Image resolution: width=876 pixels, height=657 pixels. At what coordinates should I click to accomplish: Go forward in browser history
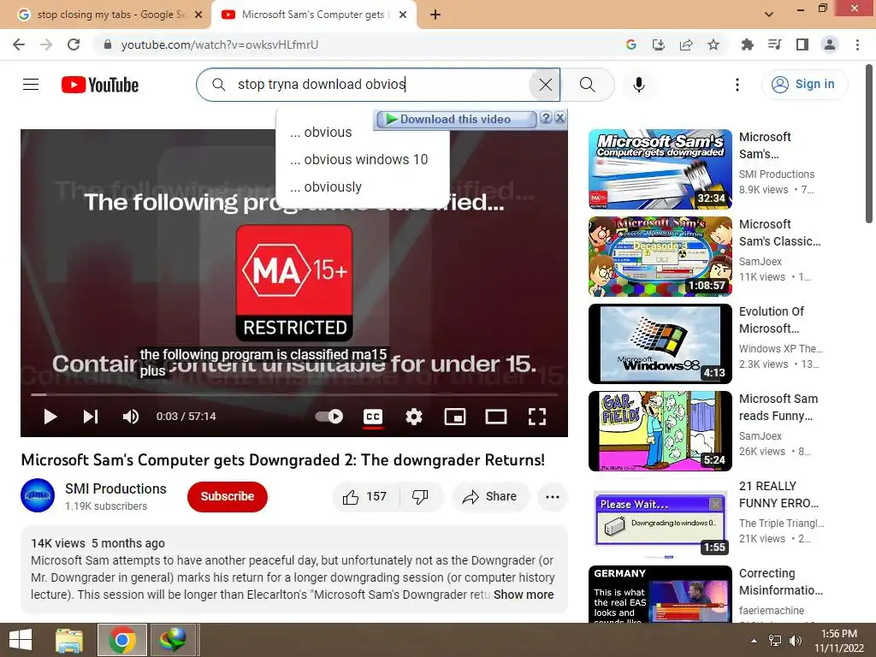coord(46,44)
